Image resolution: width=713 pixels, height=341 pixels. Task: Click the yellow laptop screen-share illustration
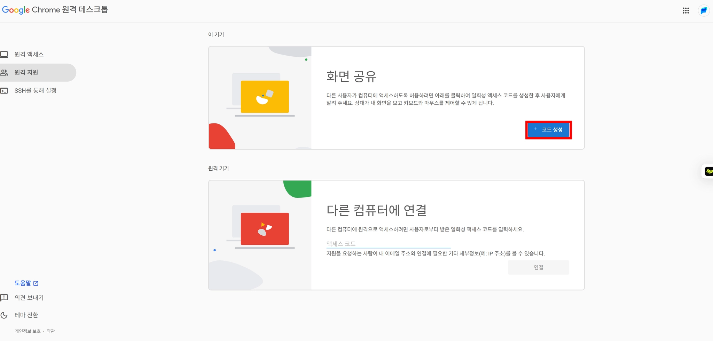265,97
